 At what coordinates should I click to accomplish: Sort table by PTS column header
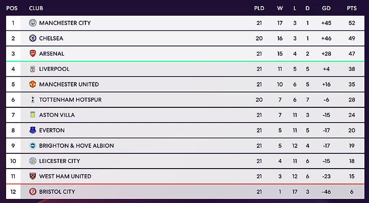pos(352,9)
